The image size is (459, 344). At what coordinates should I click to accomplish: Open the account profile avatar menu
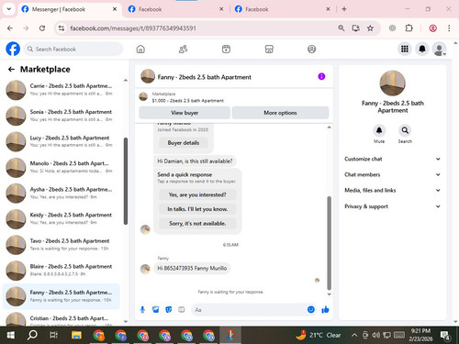pyautogui.click(x=440, y=49)
